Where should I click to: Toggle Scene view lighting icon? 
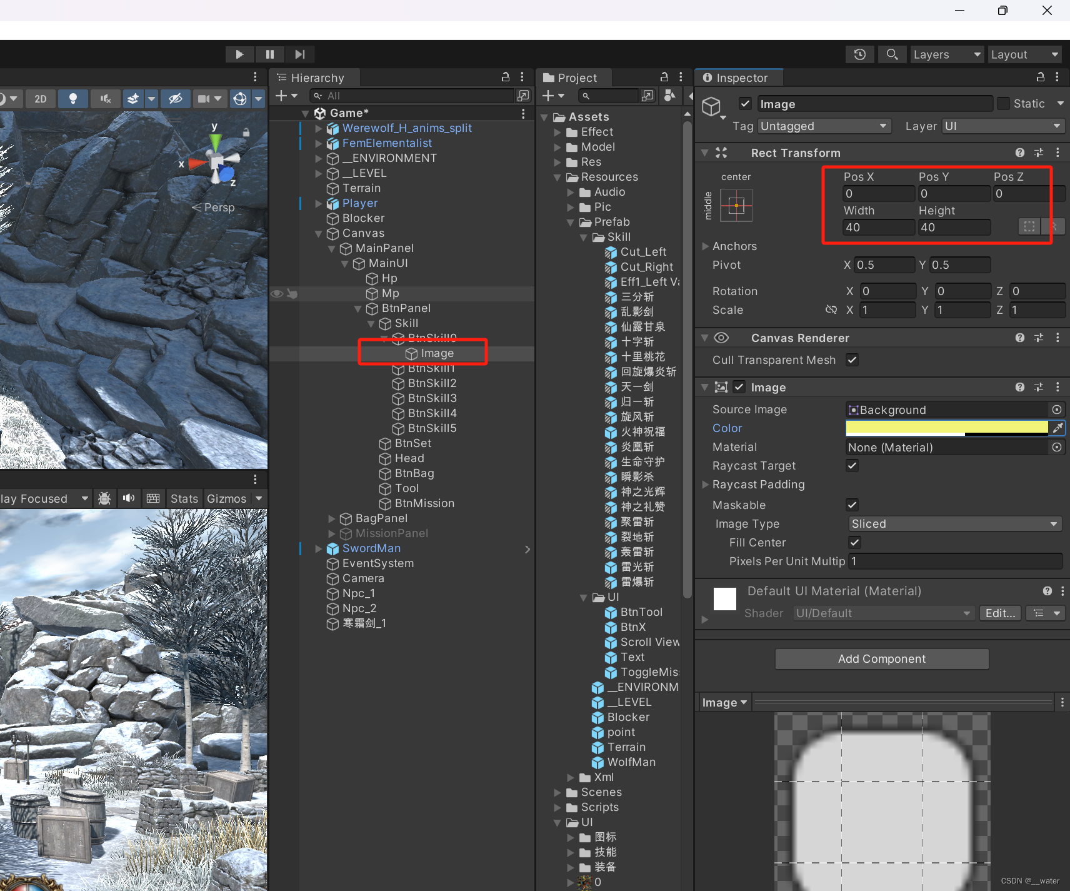(73, 98)
